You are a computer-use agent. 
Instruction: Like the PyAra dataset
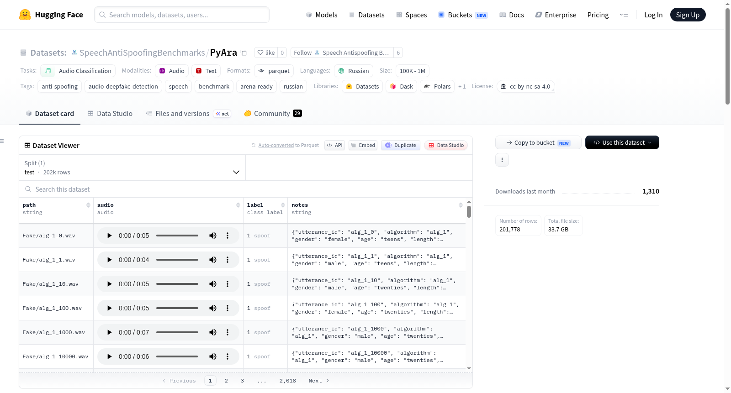pyautogui.click(x=266, y=52)
